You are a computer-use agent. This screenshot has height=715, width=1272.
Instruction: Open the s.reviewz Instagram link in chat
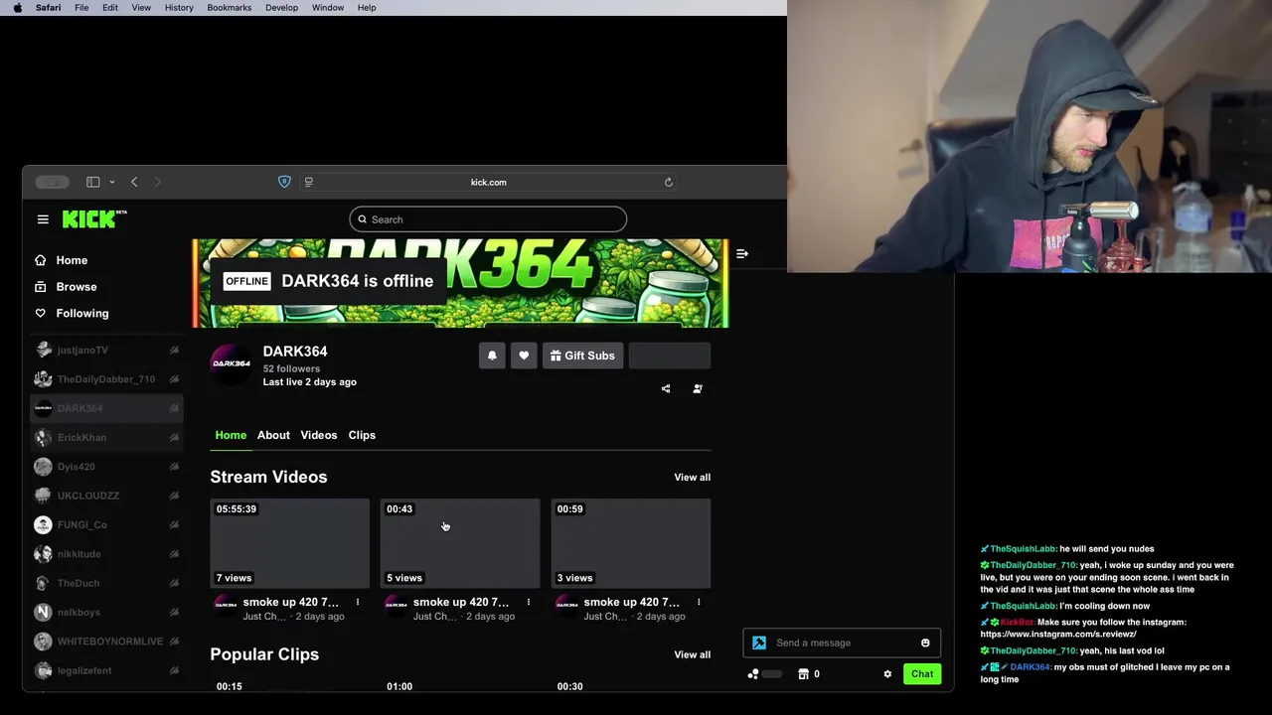pyautogui.click(x=1058, y=634)
